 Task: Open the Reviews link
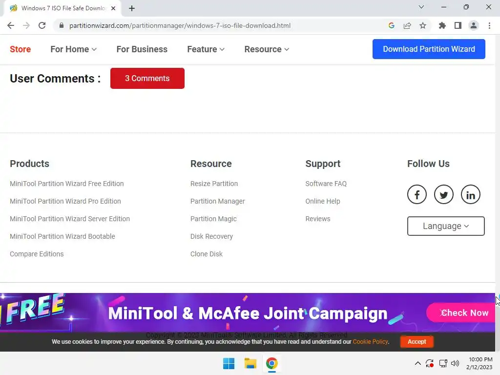[x=317, y=219]
